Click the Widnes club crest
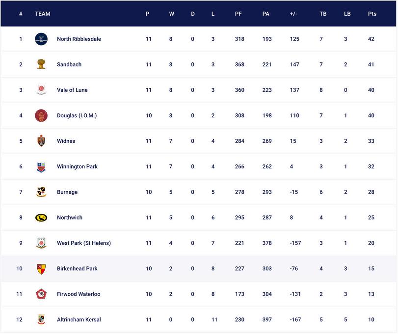This screenshot has width=398, height=334. [x=41, y=141]
